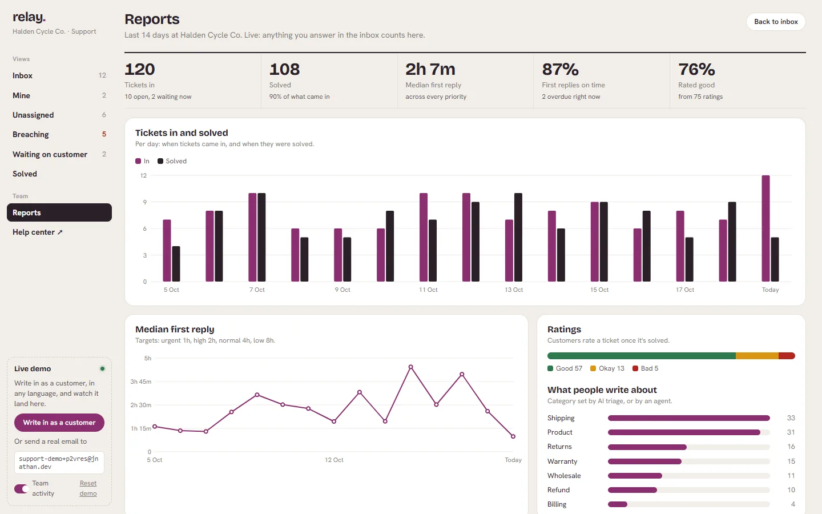Click the 'Reports' page title
This screenshot has height=514, width=822.
(x=152, y=19)
